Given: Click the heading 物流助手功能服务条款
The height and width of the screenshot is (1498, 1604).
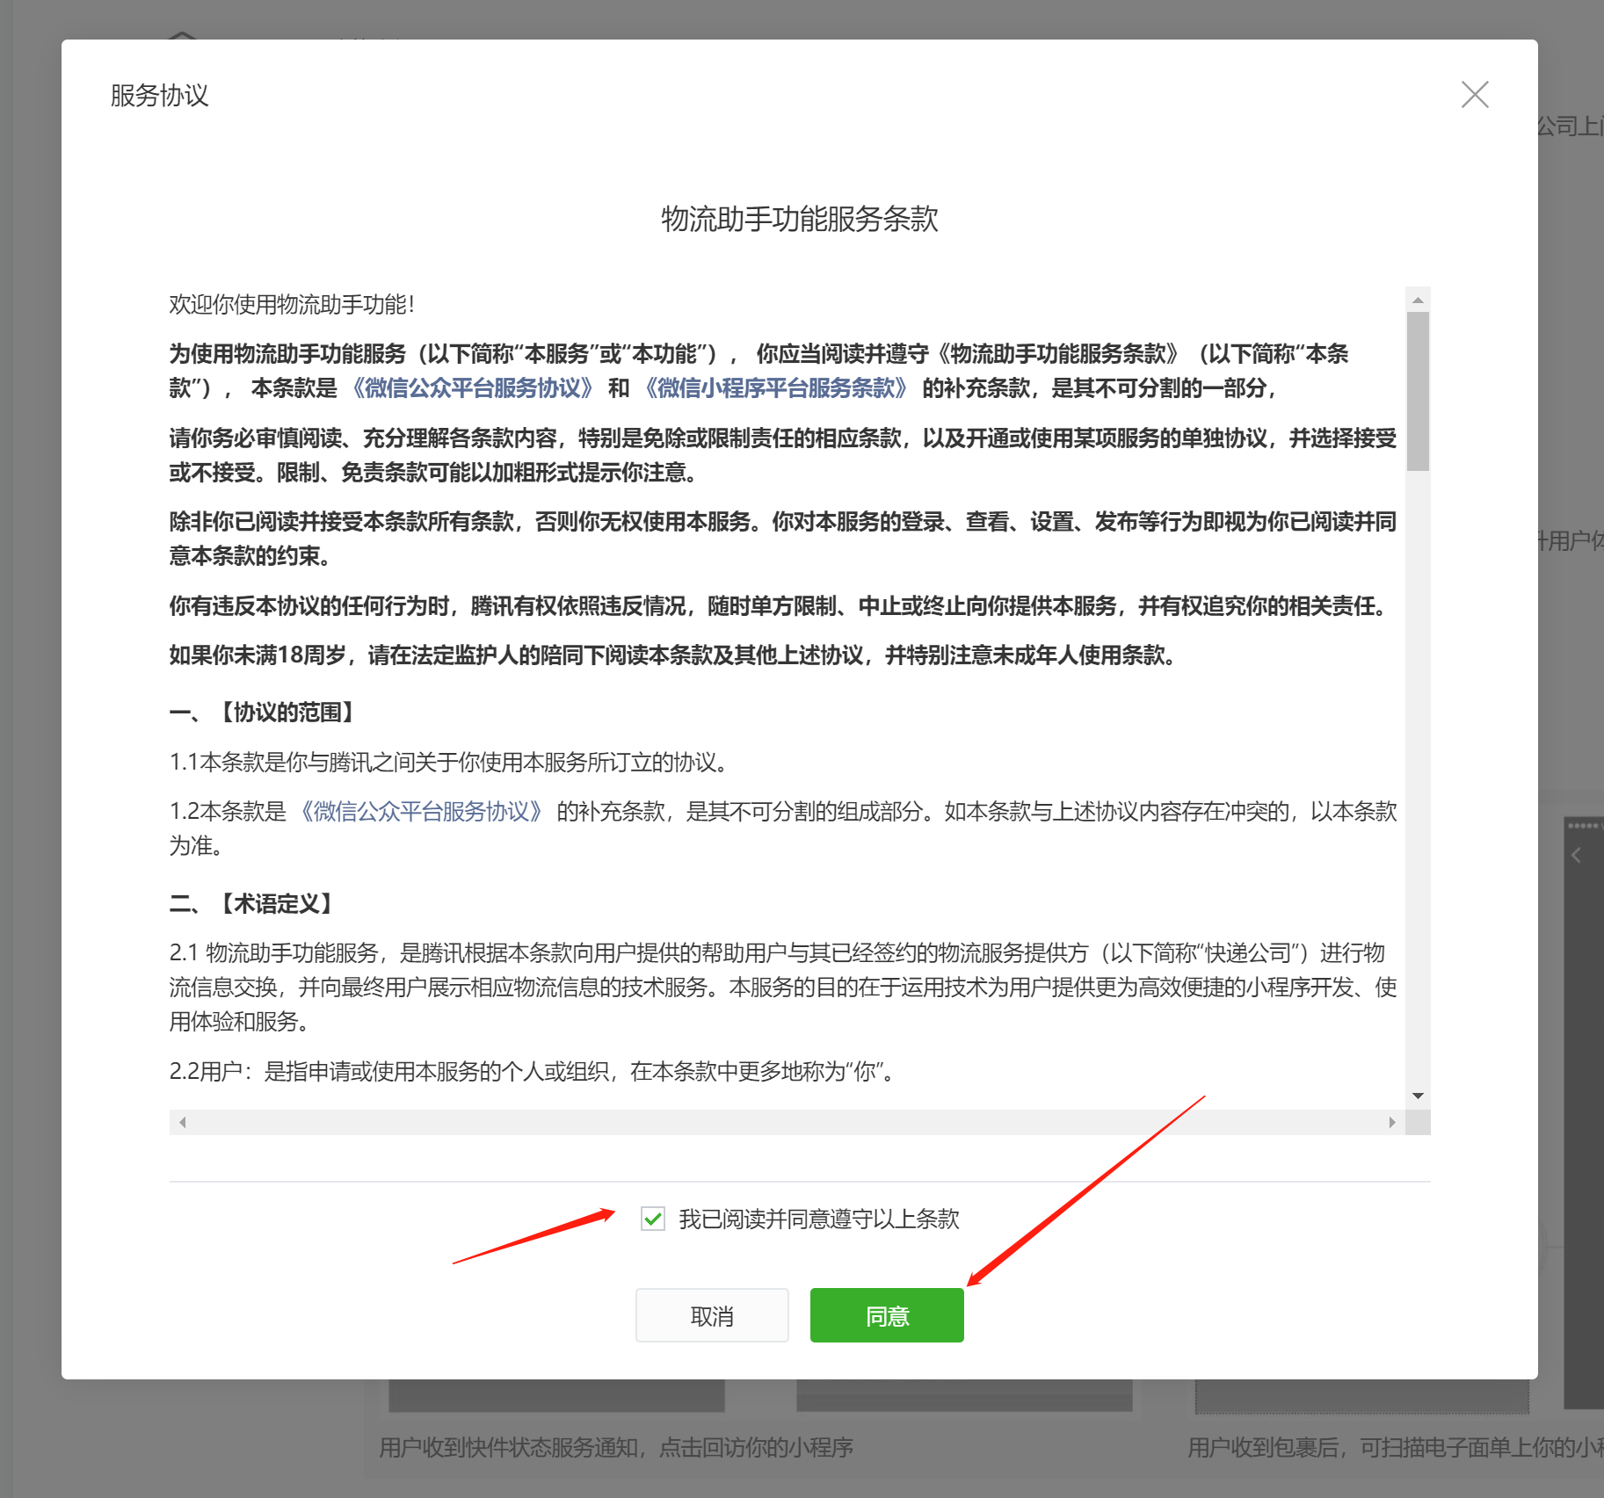Looking at the screenshot, I should pos(800,219).
